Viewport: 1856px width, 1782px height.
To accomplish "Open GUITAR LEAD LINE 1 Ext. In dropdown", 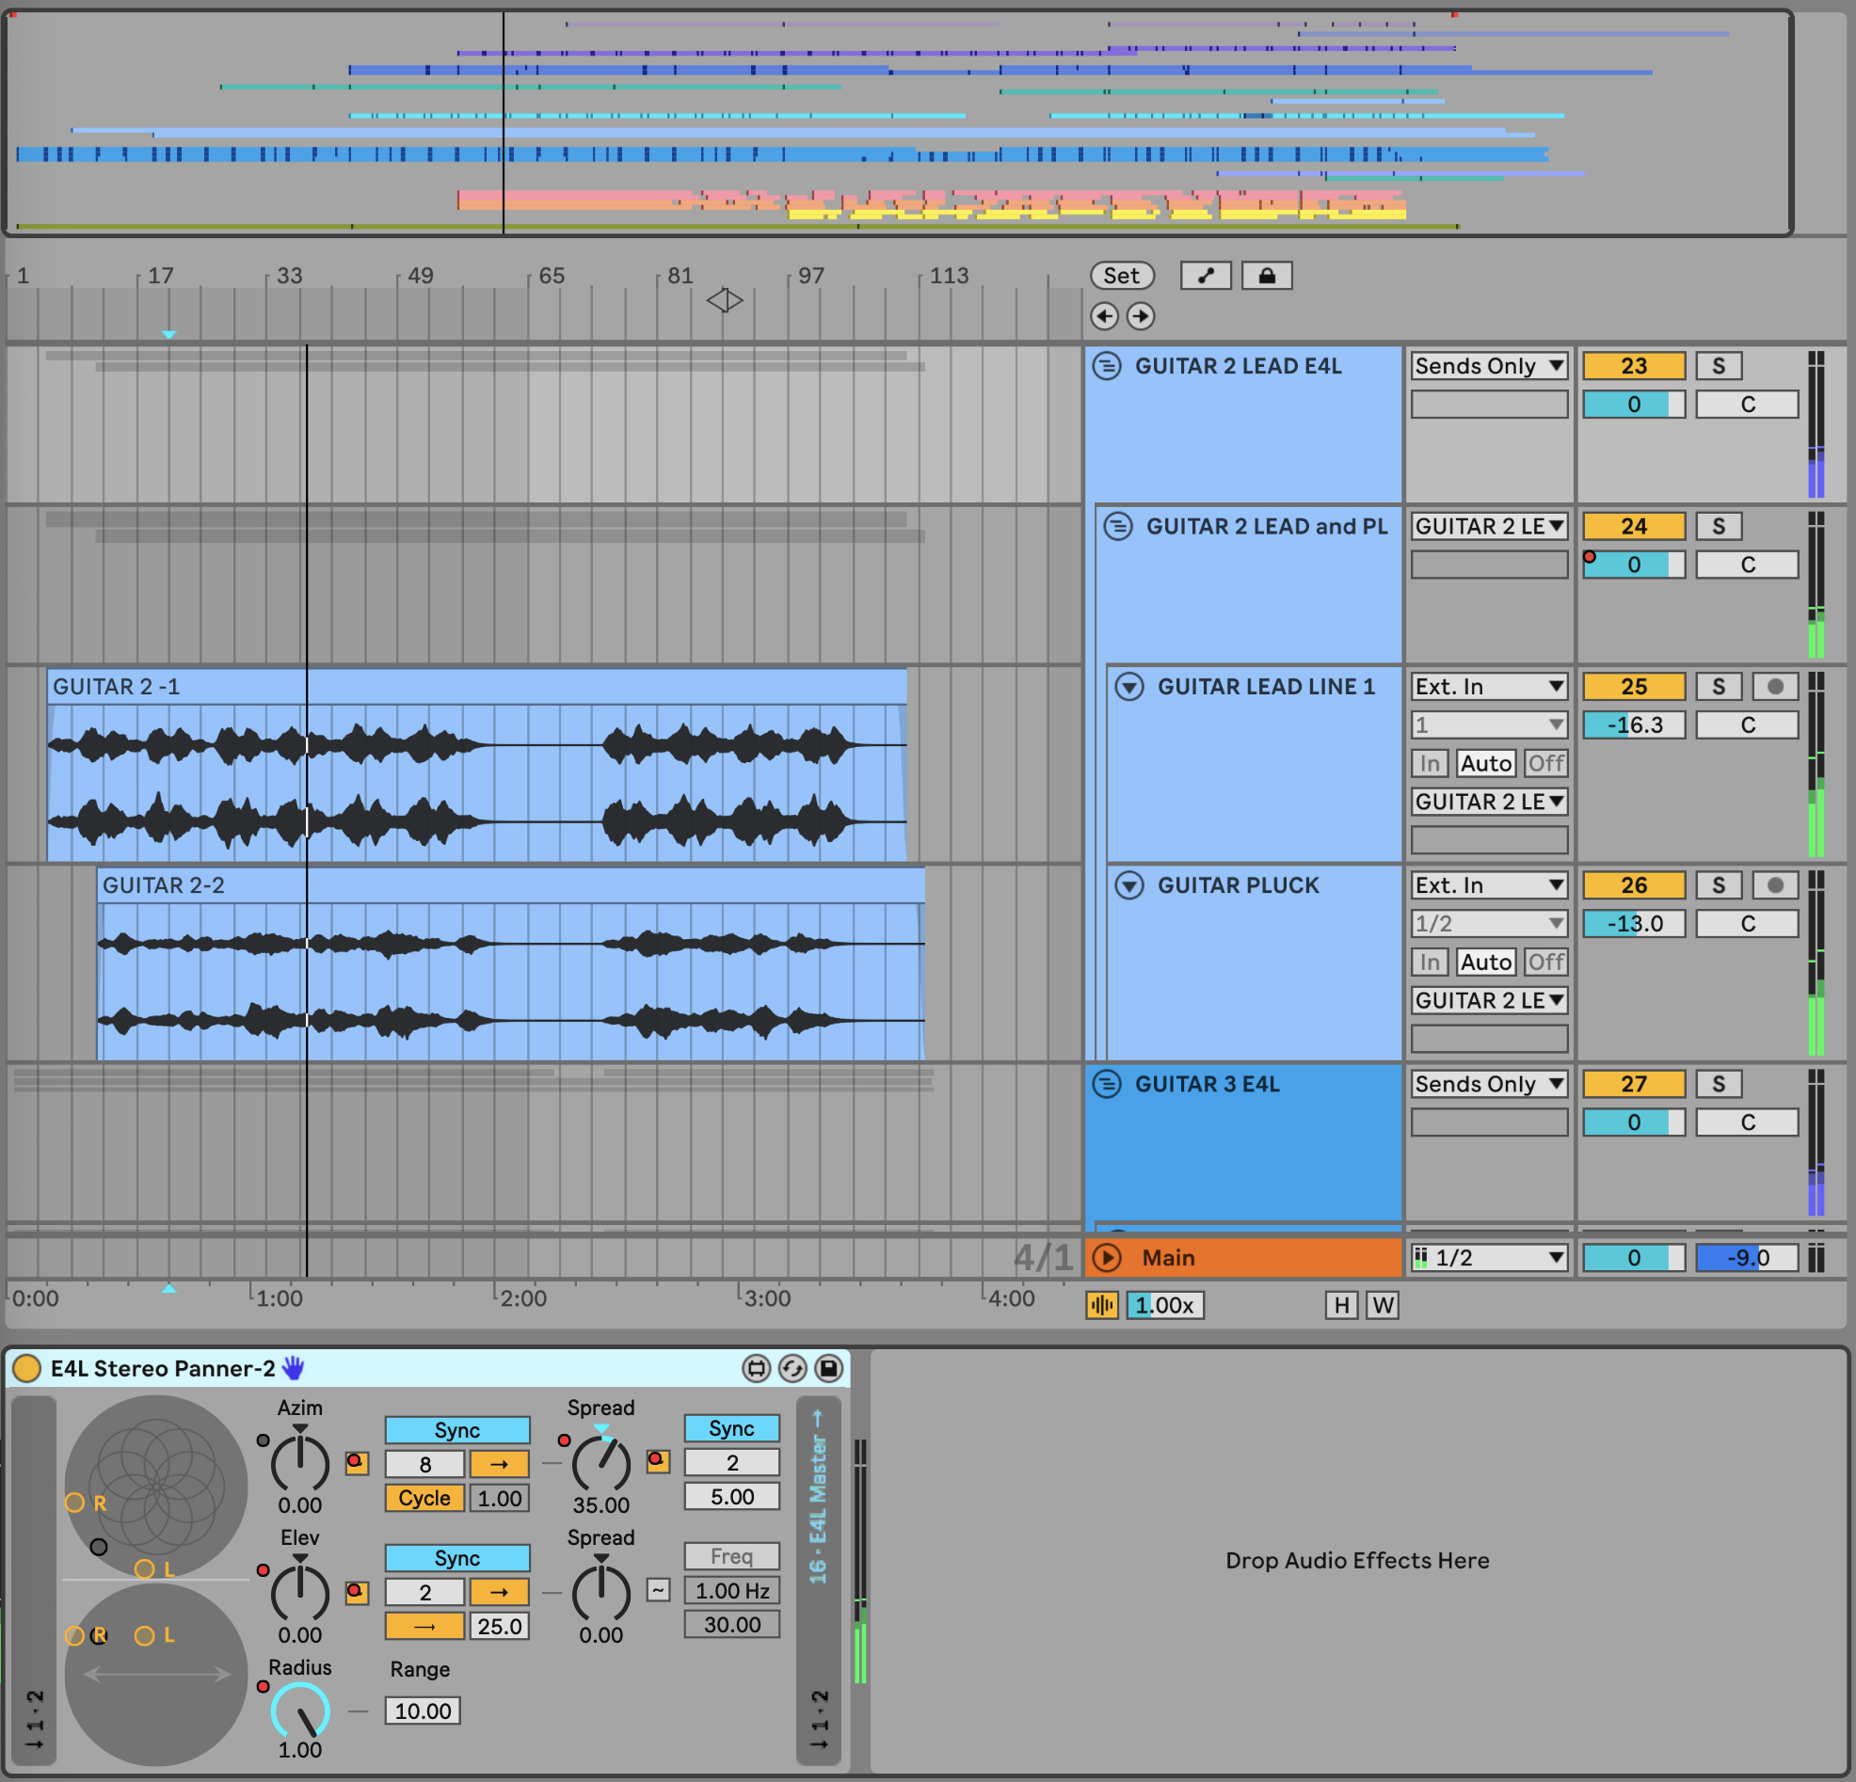I will (x=1488, y=687).
